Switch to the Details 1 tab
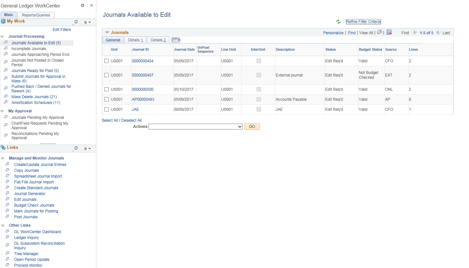The height and width of the screenshot is (268, 469). click(x=135, y=39)
